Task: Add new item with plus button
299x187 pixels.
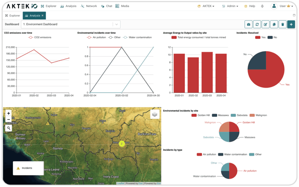Action: 291,24
